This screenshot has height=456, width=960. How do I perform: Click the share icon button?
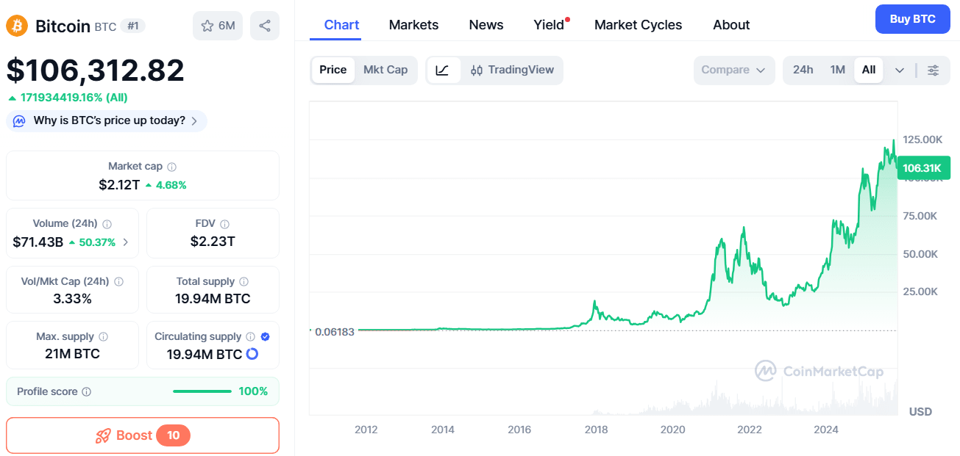click(265, 26)
